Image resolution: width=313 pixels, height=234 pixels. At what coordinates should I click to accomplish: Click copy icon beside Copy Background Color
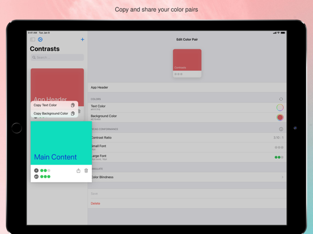73,114
